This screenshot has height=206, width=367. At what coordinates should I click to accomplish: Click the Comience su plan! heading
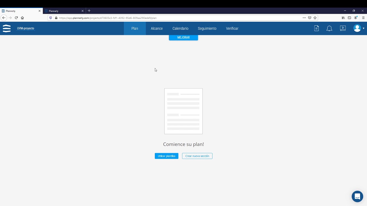tap(183, 144)
